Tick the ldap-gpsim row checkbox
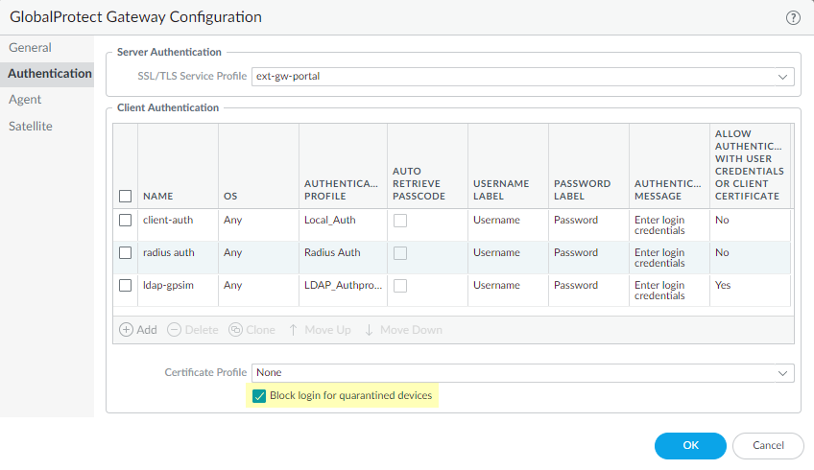 [x=125, y=286]
